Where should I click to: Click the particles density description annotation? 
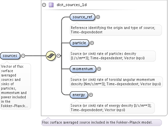click(x=113, y=56)
